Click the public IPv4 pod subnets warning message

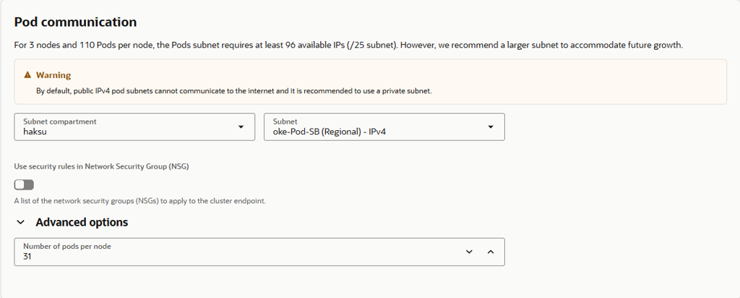point(233,91)
